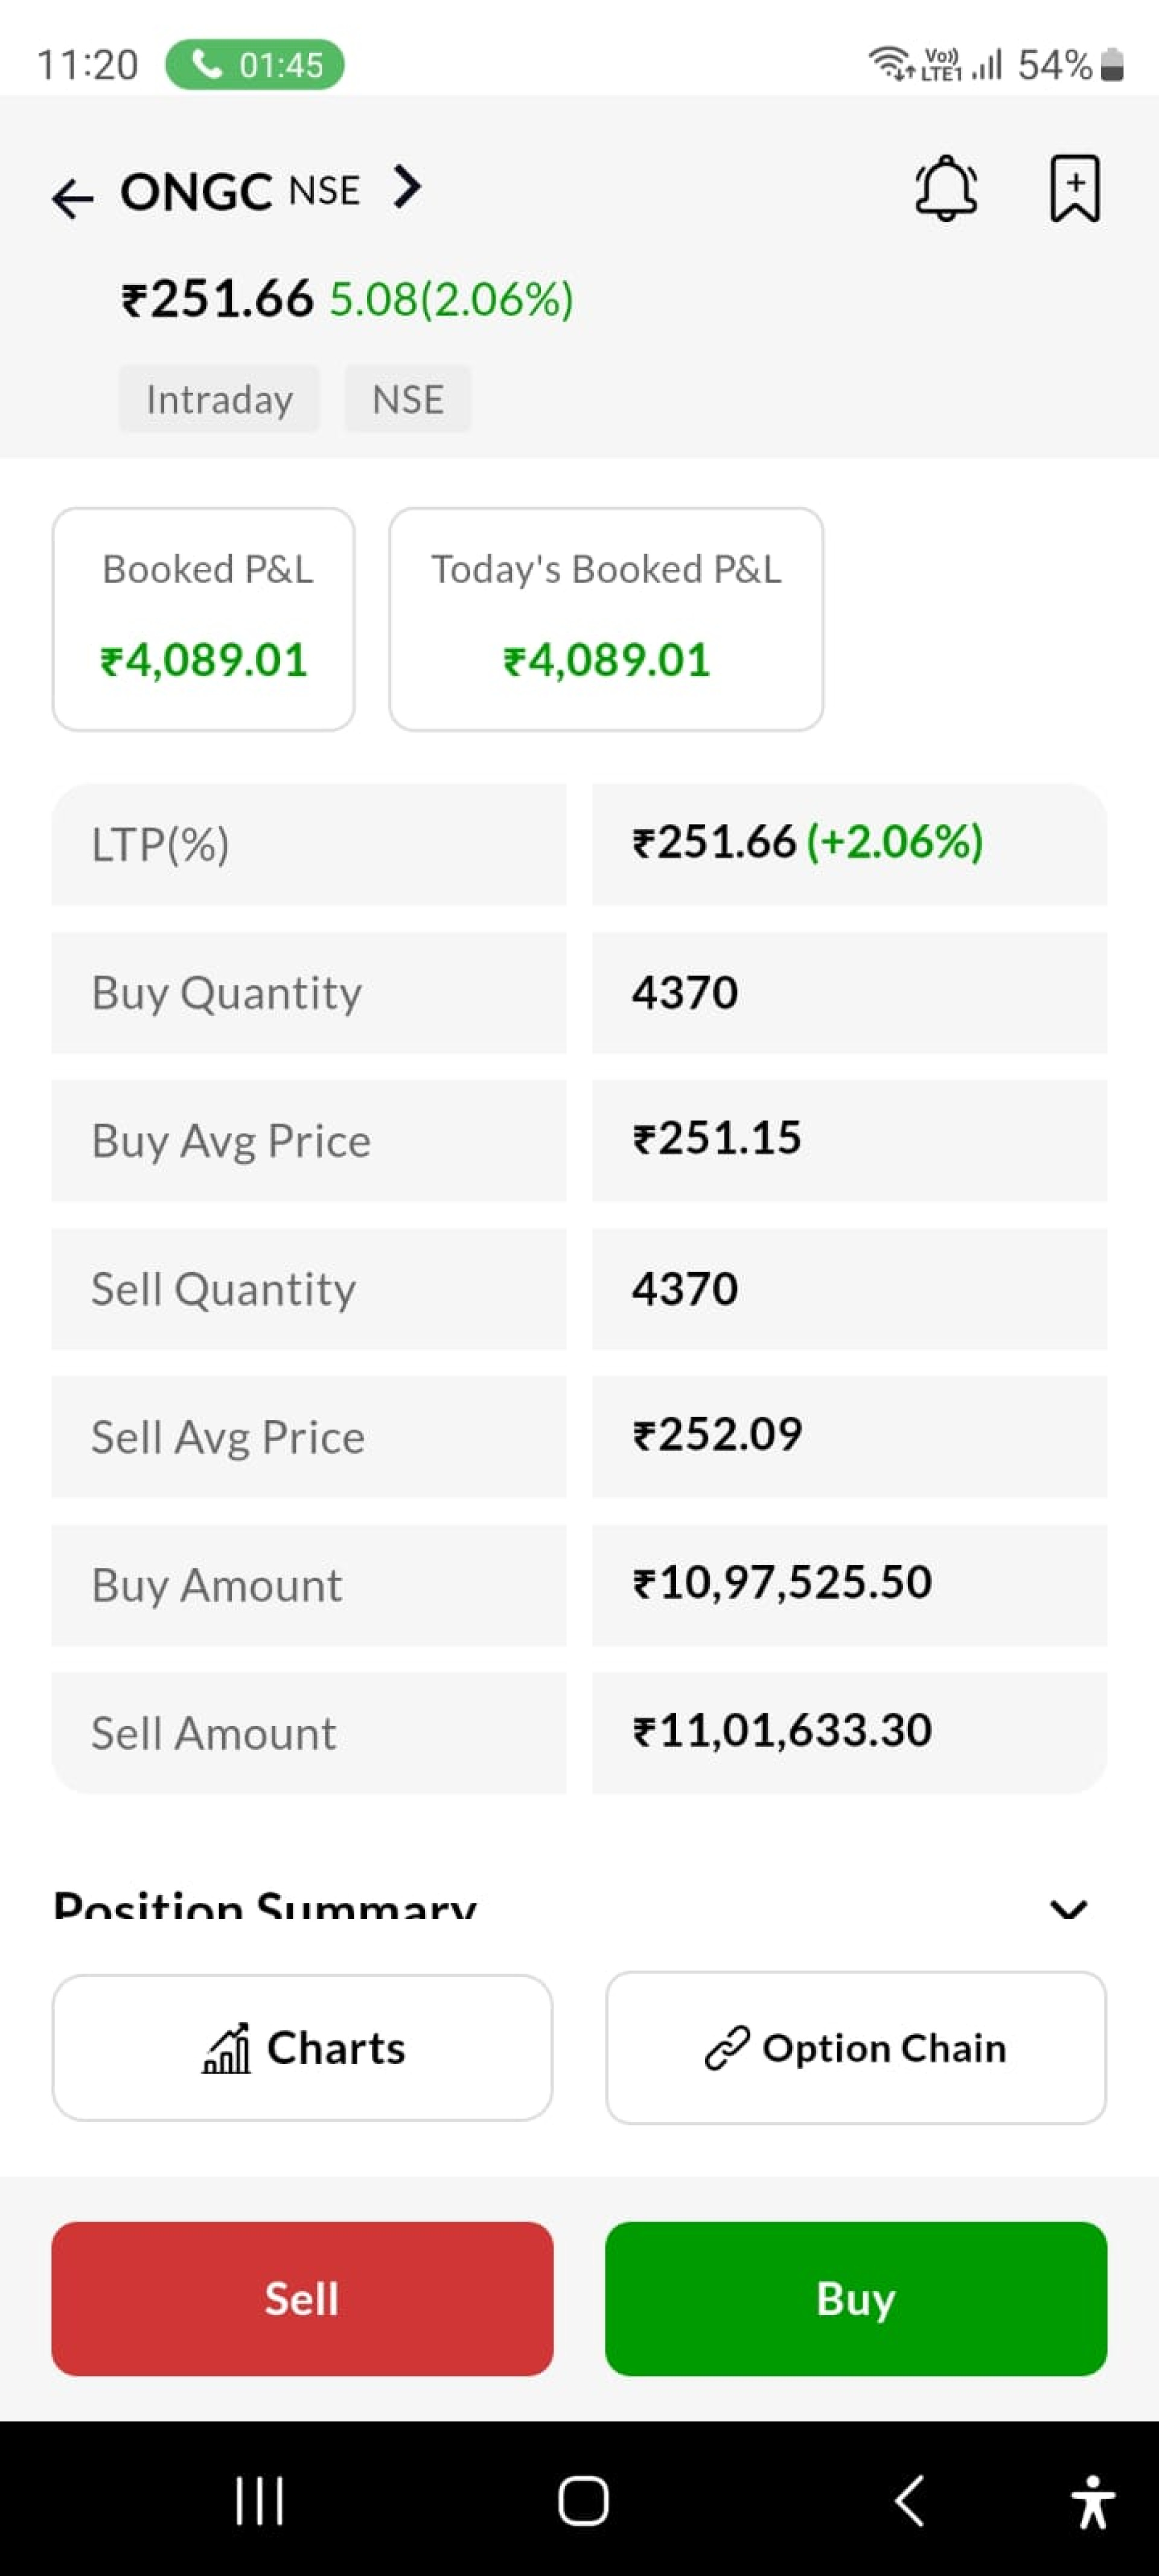Screen dimensions: 1159x2576
Task: Open recent apps from navigation bar
Action: coord(259,2500)
